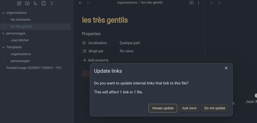Open the note's more options menu

coord(199,3)
